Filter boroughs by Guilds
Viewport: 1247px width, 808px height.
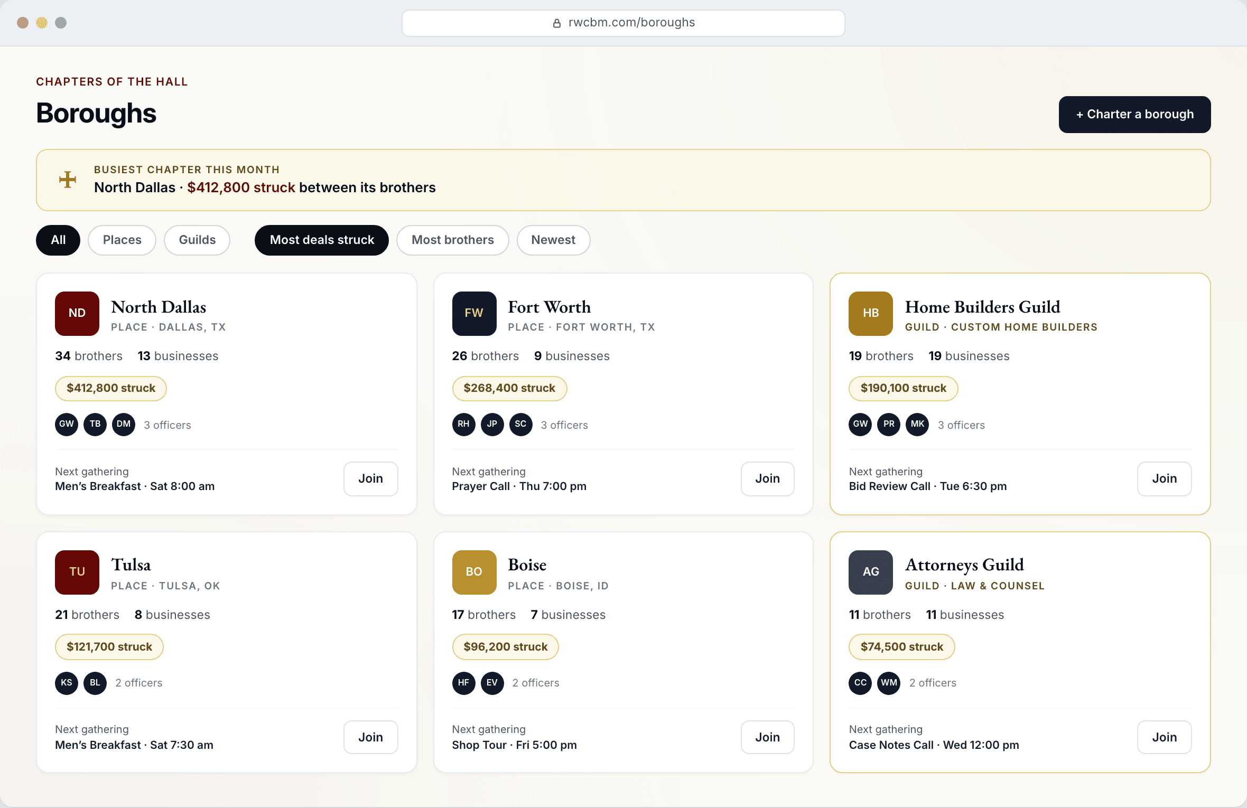[x=197, y=240]
